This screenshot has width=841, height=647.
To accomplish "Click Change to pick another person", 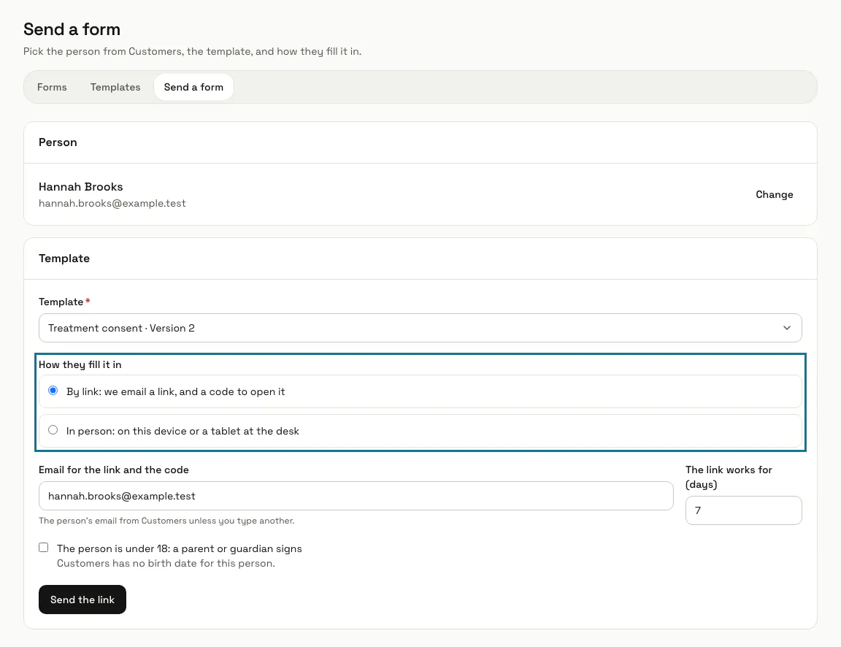I will pyautogui.click(x=774, y=194).
